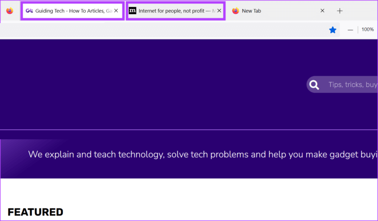Screen dimensions: 378x221
Task: Switch to the New Tab tab
Action: (278, 11)
